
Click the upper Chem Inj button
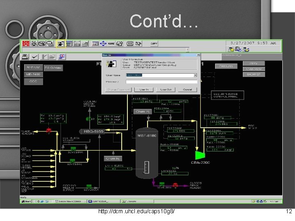143,112
